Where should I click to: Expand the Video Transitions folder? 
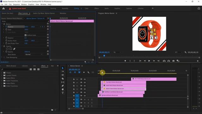tap(2, 86)
